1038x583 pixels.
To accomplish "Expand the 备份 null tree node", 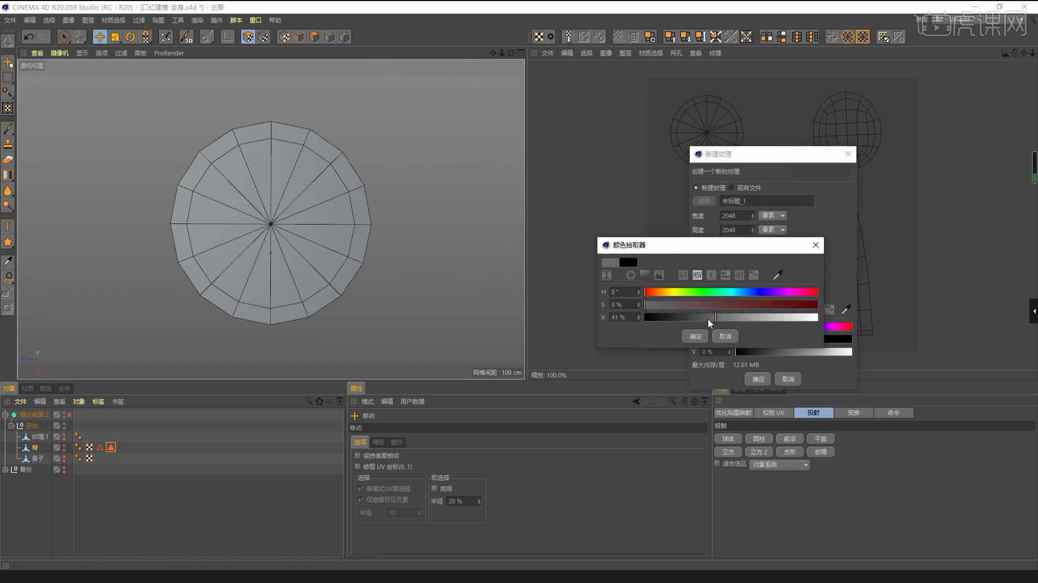I will tap(5, 469).
